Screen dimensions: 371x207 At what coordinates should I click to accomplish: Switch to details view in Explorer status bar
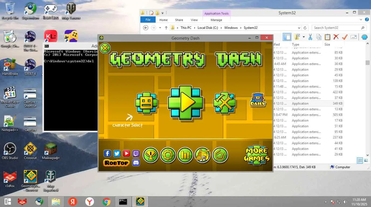[360, 161]
